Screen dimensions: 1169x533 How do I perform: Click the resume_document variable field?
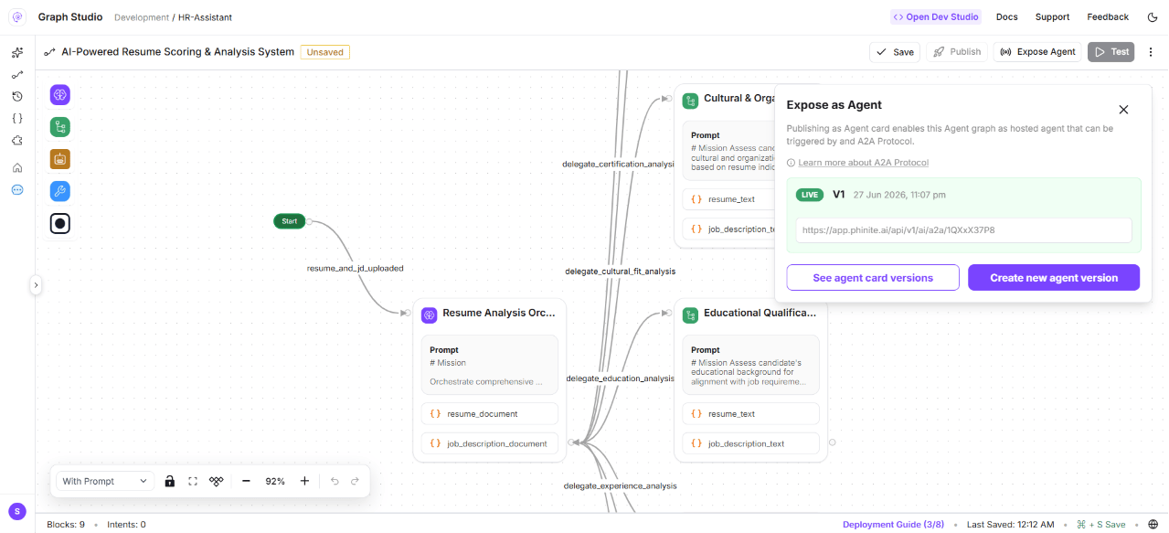(489, 414)
